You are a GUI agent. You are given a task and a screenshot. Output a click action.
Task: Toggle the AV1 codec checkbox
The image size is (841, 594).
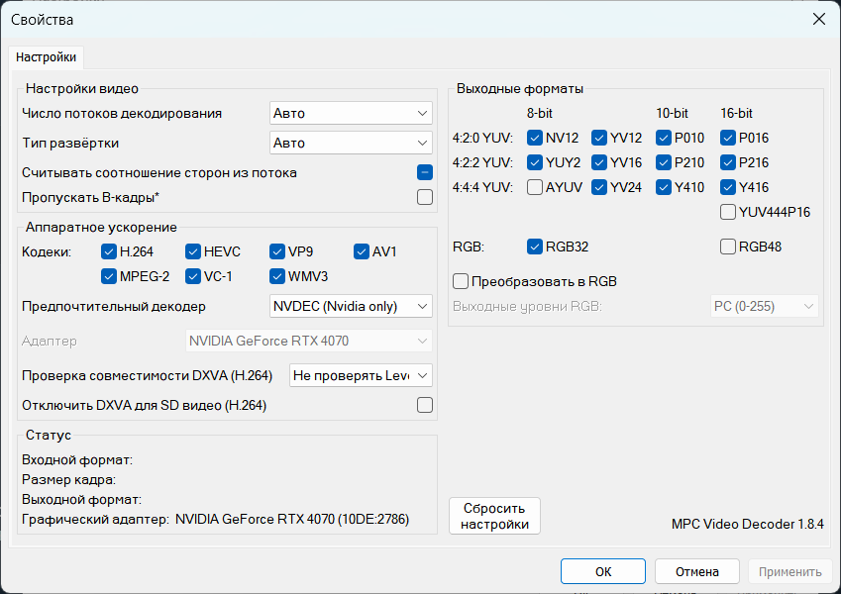362,251
